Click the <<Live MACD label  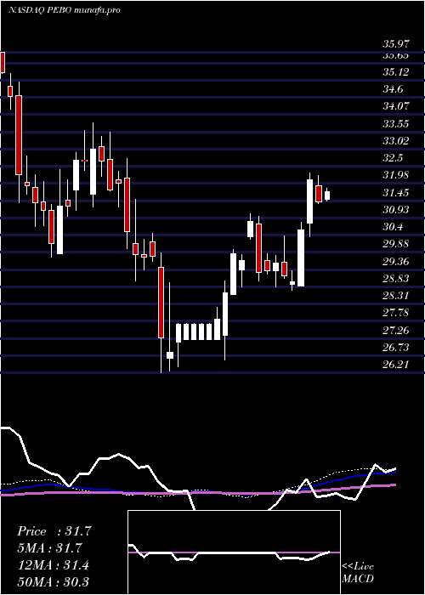coord(358,573)
